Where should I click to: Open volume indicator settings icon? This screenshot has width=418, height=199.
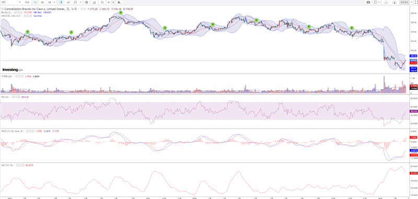coord(19,76)
